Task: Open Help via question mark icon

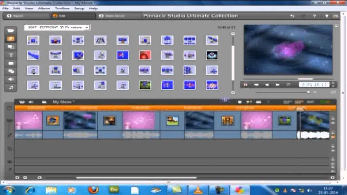Action: 314,16
